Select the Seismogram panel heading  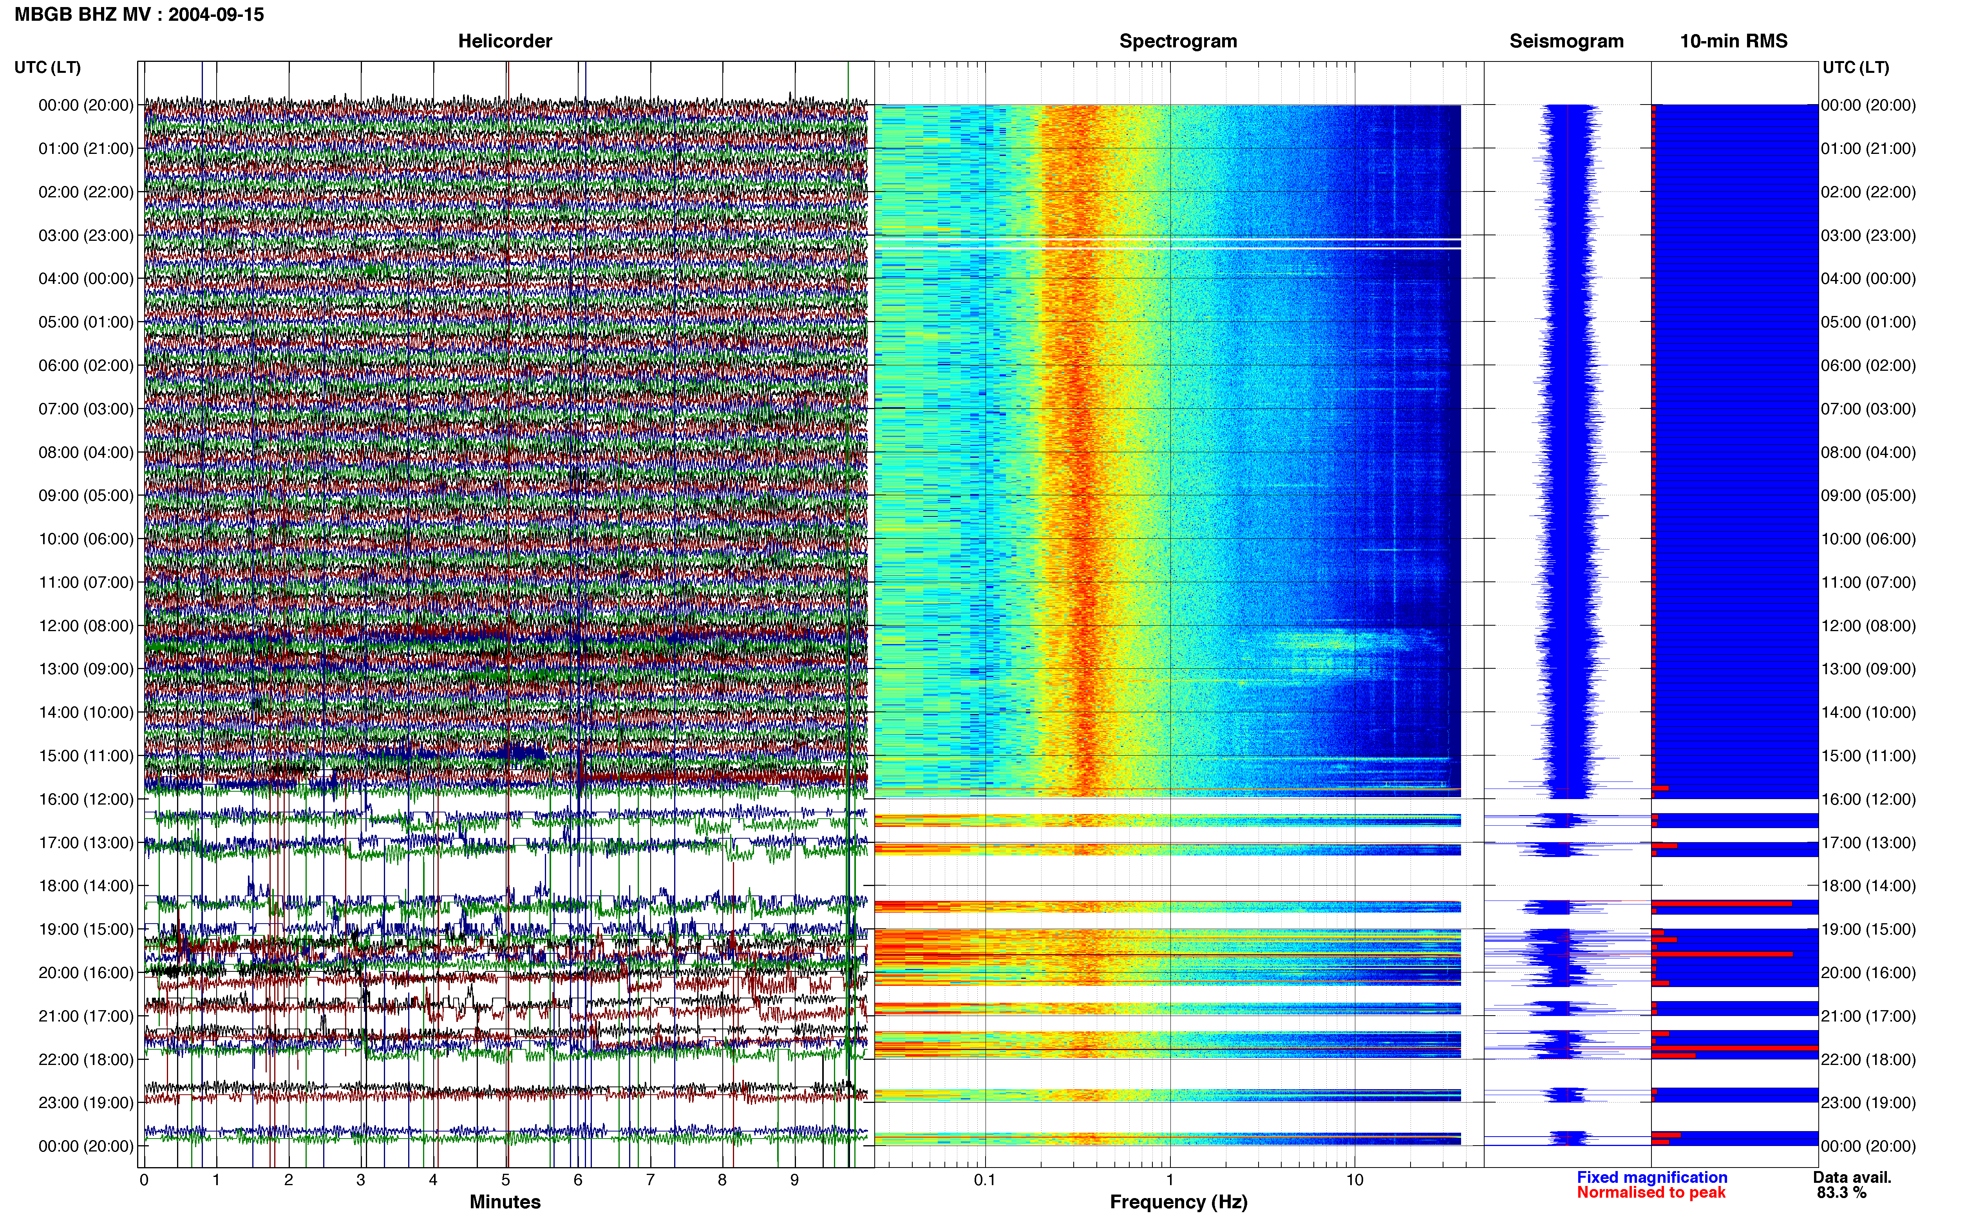click(1566, 42)
